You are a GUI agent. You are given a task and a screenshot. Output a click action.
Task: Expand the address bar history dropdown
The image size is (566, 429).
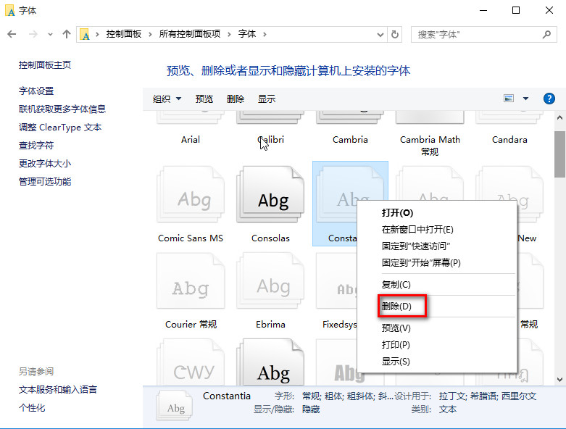click(381, 34)
